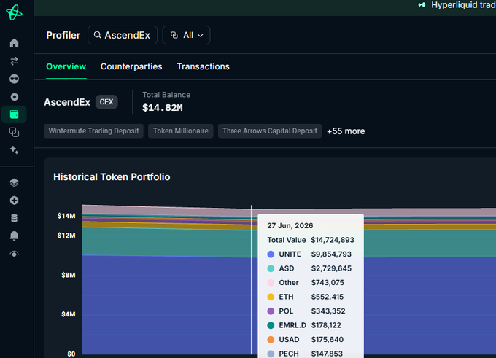Open the eye watchlist sidebar icon

pos(15,254)
